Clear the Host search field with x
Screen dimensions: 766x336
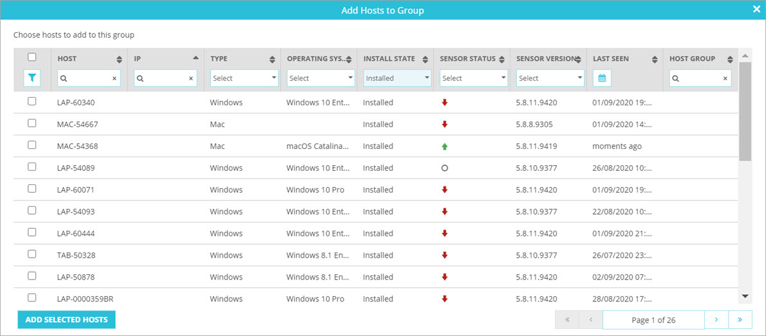[114, 78]
